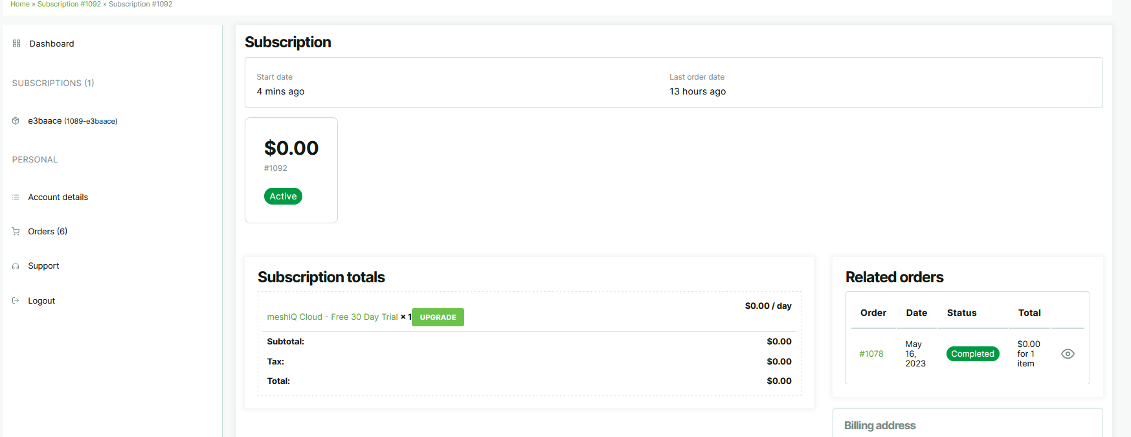Screen dimensions: 1131x437
Task: Click the Orders cart icon
Action: coord(16,231)
